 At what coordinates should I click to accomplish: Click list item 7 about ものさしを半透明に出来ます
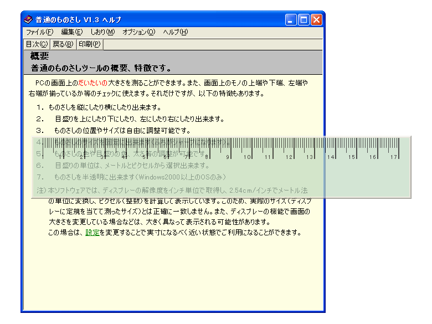(131, 177)
